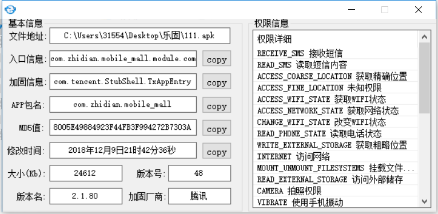
Task: Select the READ_SMS 读取短信内容 row
Action: pyautogui.click(x=335, y=65)
